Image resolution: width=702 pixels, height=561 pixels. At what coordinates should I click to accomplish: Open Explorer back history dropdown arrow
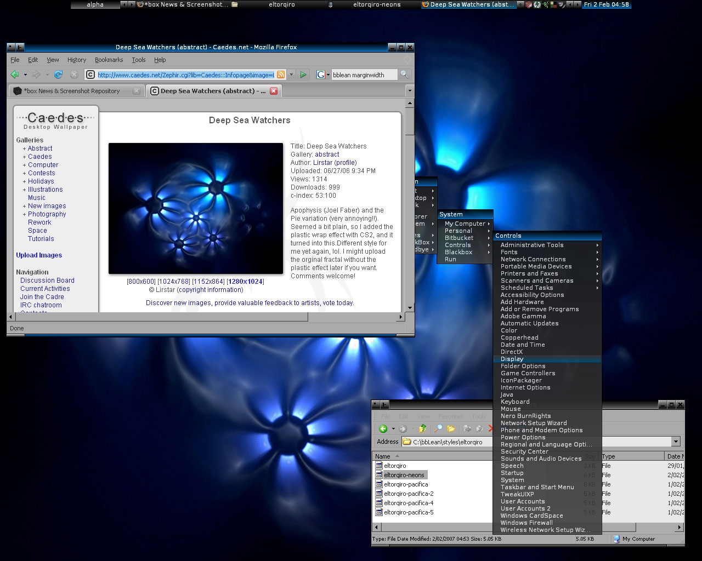(393, 428)
